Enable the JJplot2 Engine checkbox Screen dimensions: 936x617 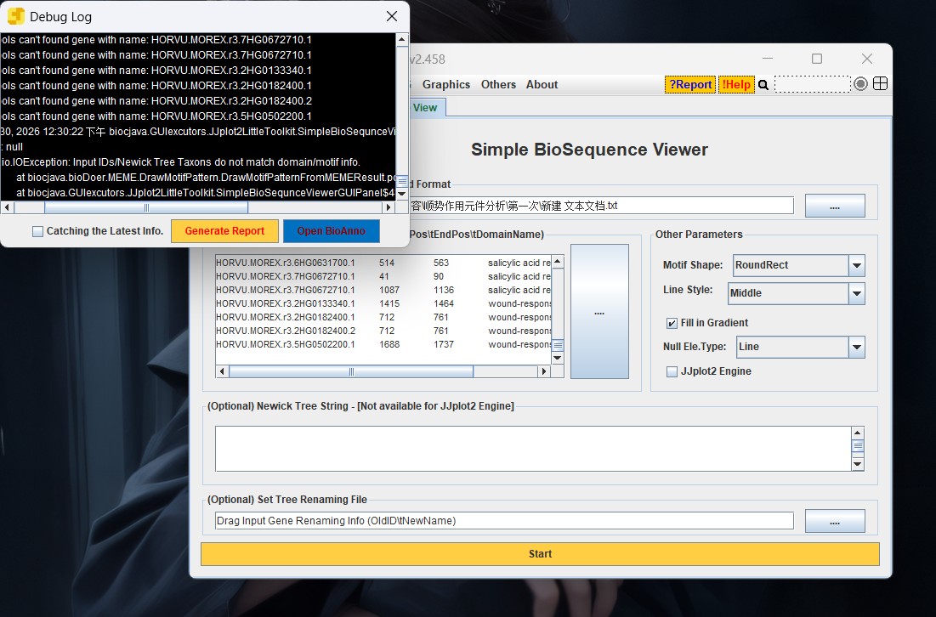tap(672, 371)
